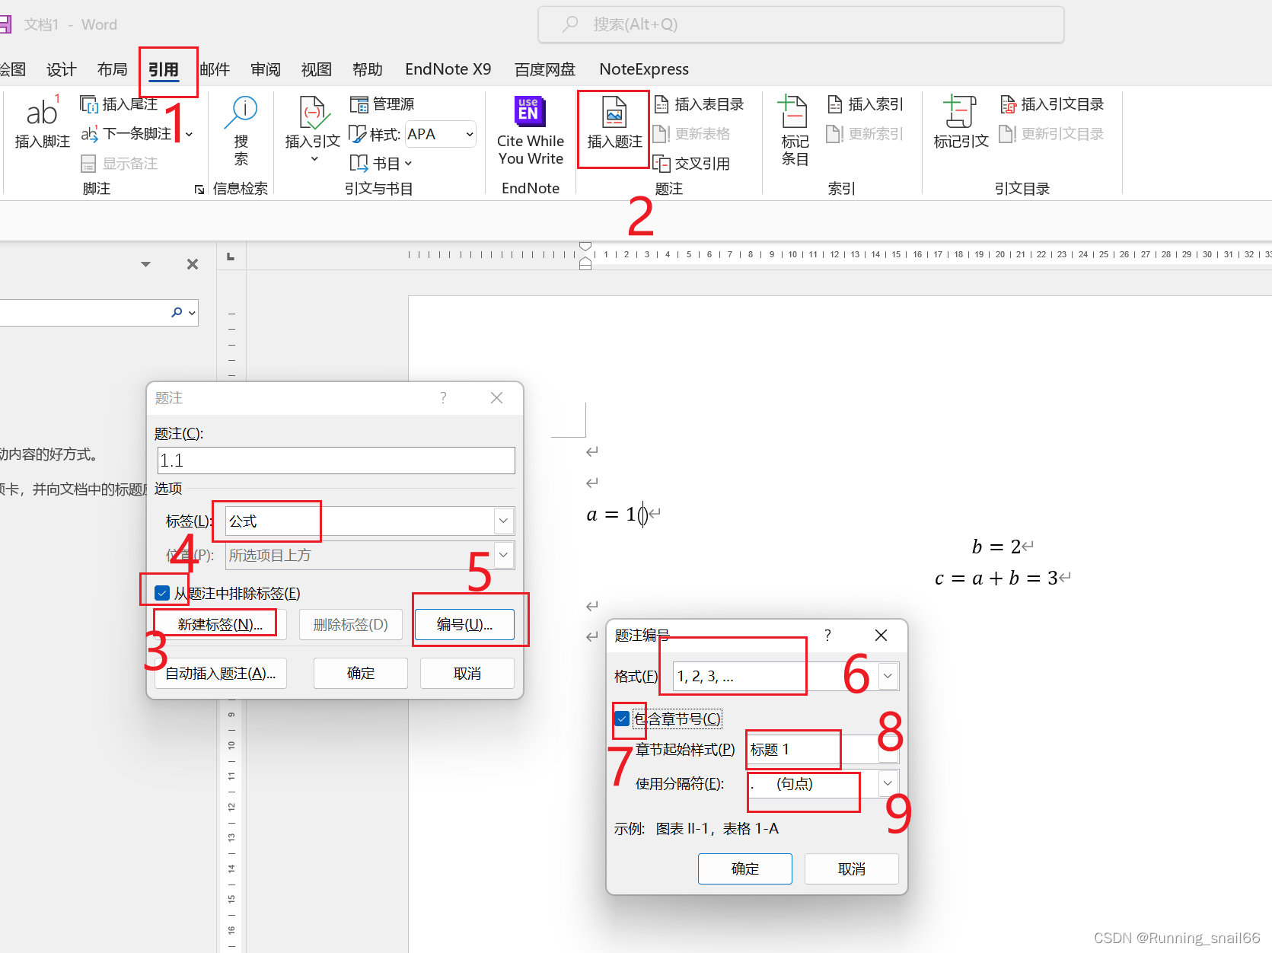Click the equation b = 2 in document

[x=996, y=547]
